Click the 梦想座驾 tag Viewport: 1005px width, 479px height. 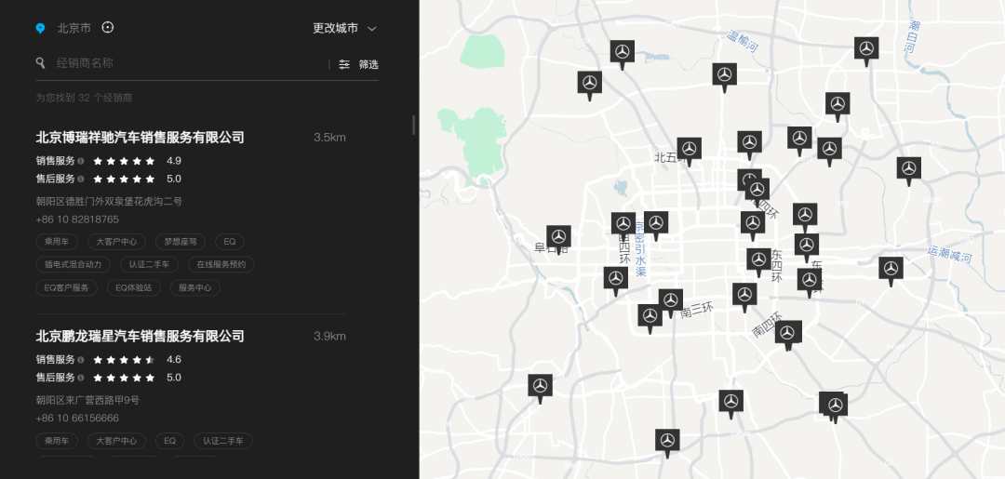pos(181,242)
